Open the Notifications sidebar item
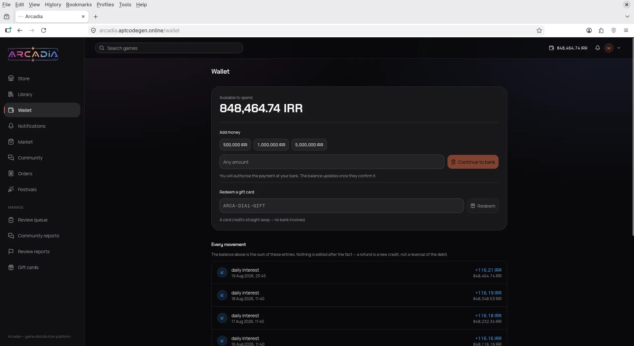 click(x=42, y=126)
